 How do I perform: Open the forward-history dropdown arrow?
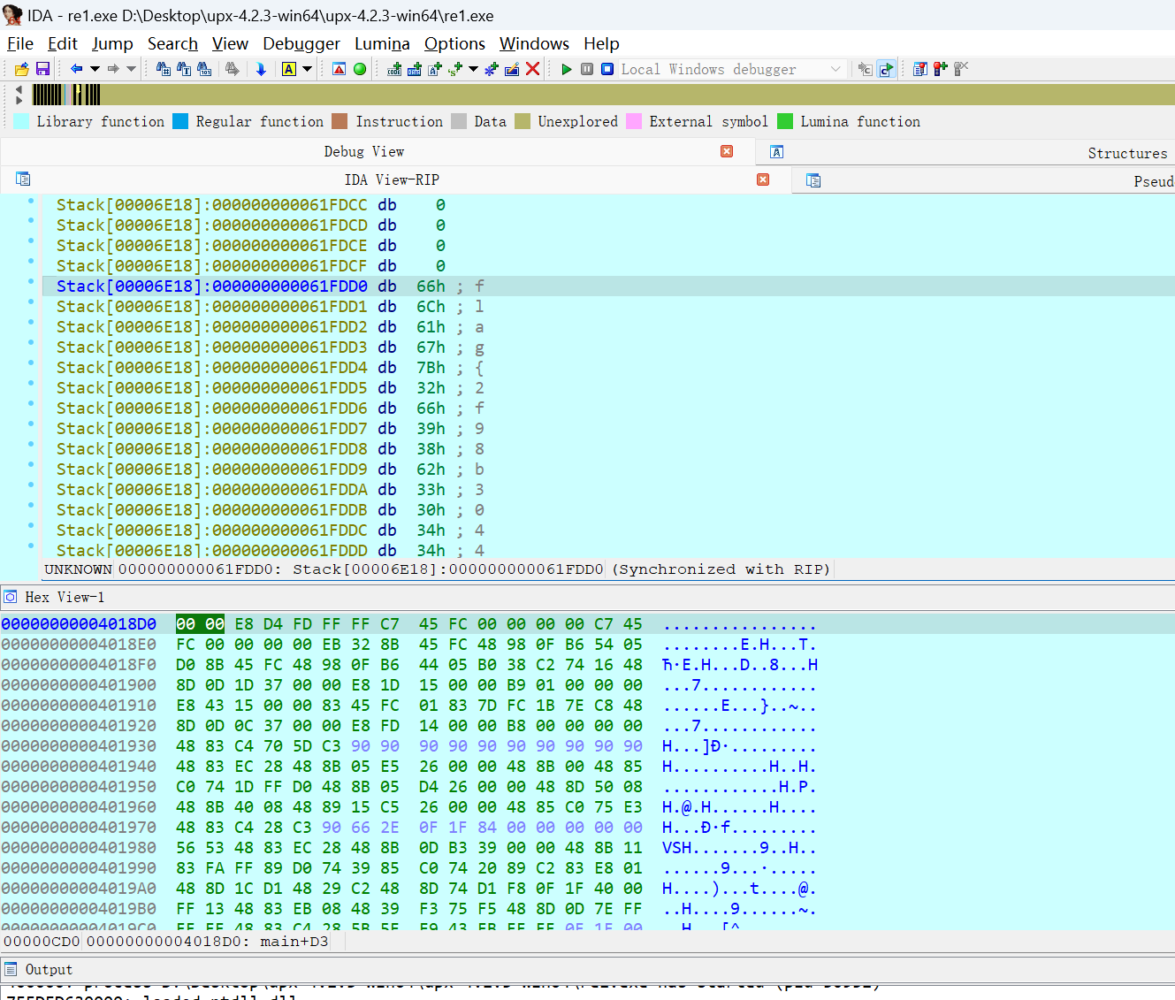(132, 69)
